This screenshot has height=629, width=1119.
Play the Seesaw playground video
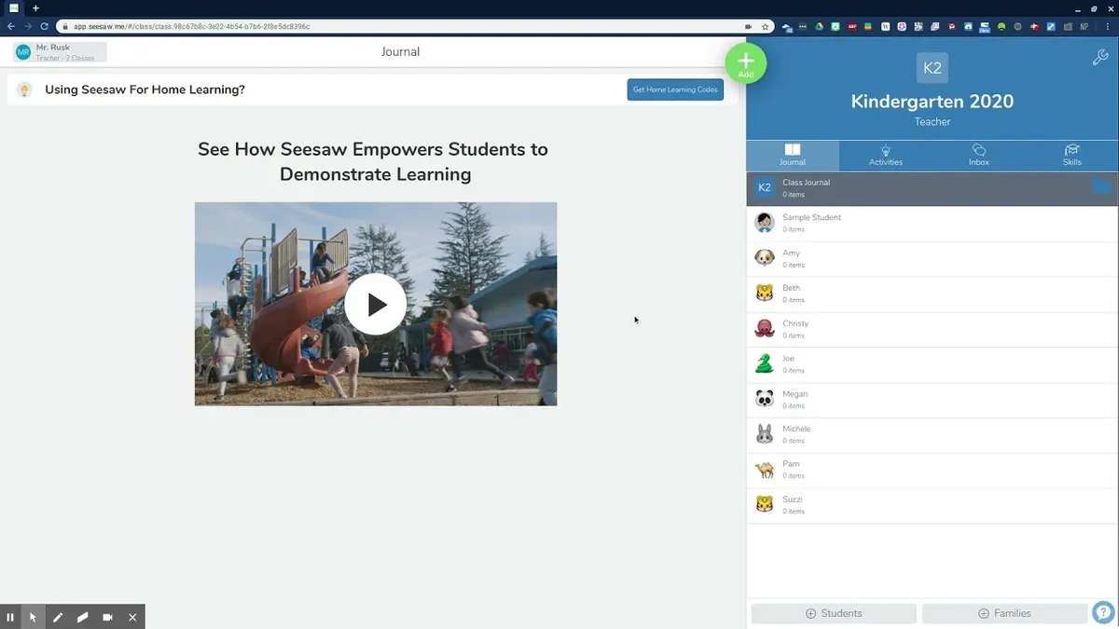point(376,304)
